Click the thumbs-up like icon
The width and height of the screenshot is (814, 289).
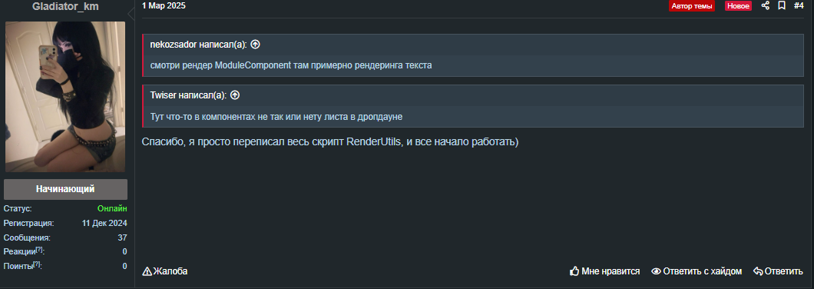tap(574, 271)
